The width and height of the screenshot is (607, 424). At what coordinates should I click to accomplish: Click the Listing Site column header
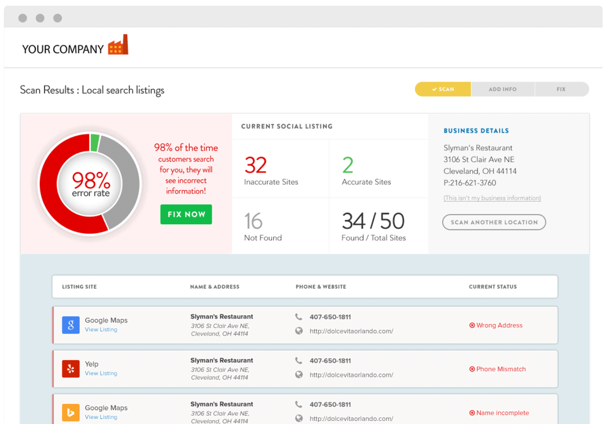point(80,287)
